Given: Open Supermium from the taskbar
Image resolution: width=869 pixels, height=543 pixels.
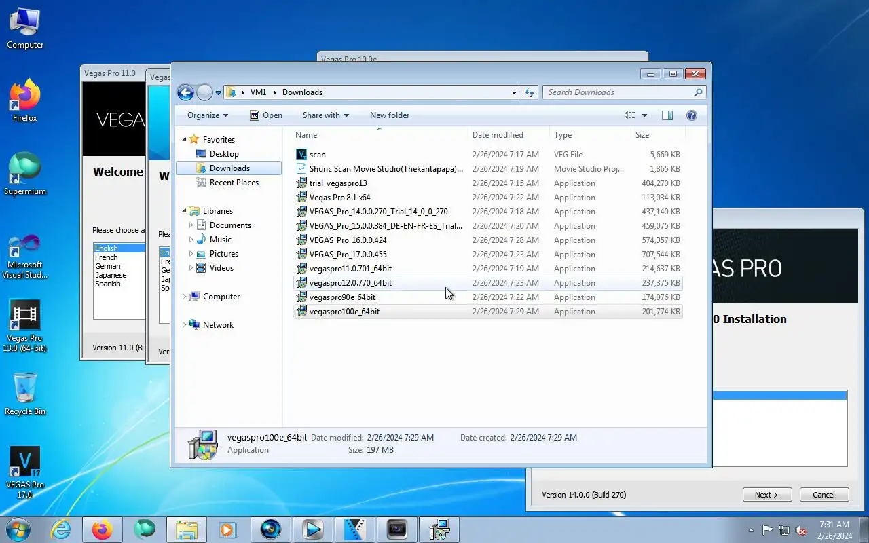Looking at the screenshot, I should (144, 529).
